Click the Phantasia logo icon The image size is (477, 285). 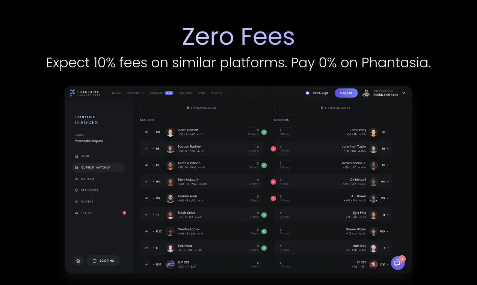pyautogui.click(x=72, y=93)
